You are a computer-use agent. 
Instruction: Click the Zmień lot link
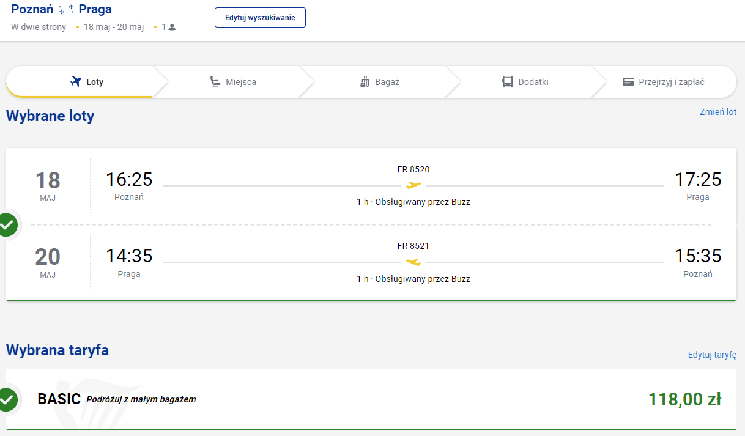pos(718,112)
